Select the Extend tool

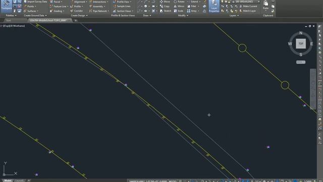pos(192,2)
